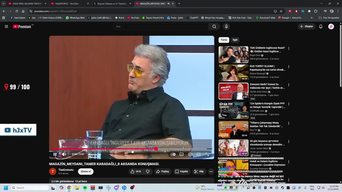
Task: Open taskbar weather widget 16°C
Action: pyautogui.click(x=205, y=188)
